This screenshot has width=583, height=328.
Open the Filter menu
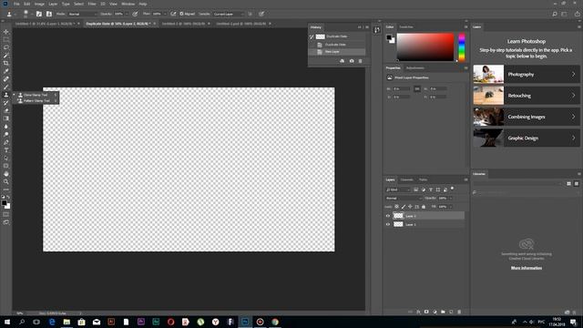click(x=92, y=4)
